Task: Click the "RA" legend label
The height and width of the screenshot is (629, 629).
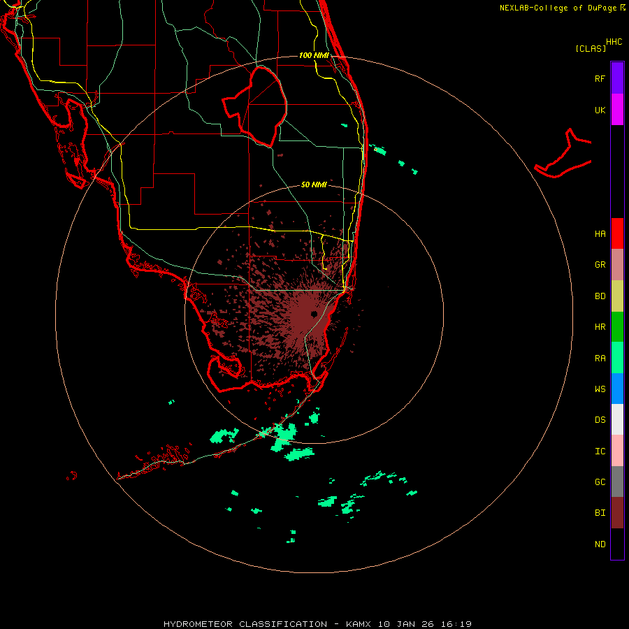Action: pyautogui.click(x=600, y=359)
